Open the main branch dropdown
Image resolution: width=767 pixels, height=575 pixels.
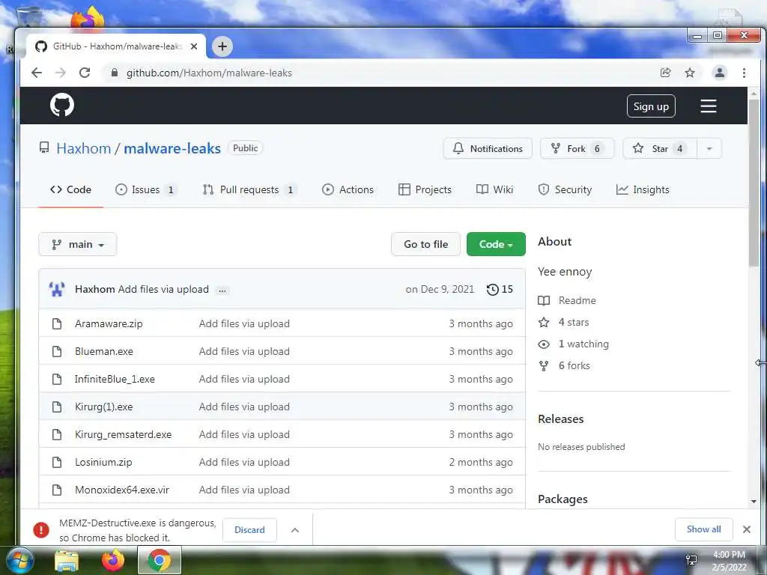[78, 245]
